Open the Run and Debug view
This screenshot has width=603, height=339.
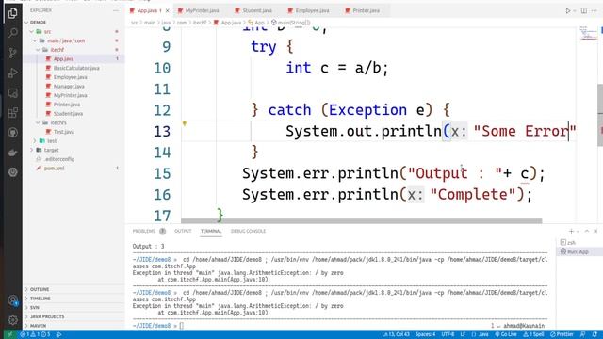[x=12, y=73]
